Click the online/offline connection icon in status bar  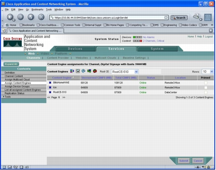198,167
